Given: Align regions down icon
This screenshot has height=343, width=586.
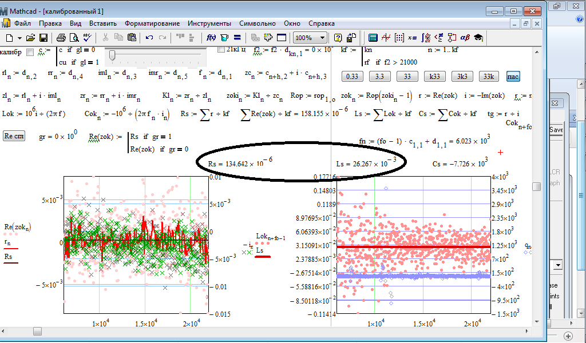Looking at the screenshot, I should click(192, 38).
